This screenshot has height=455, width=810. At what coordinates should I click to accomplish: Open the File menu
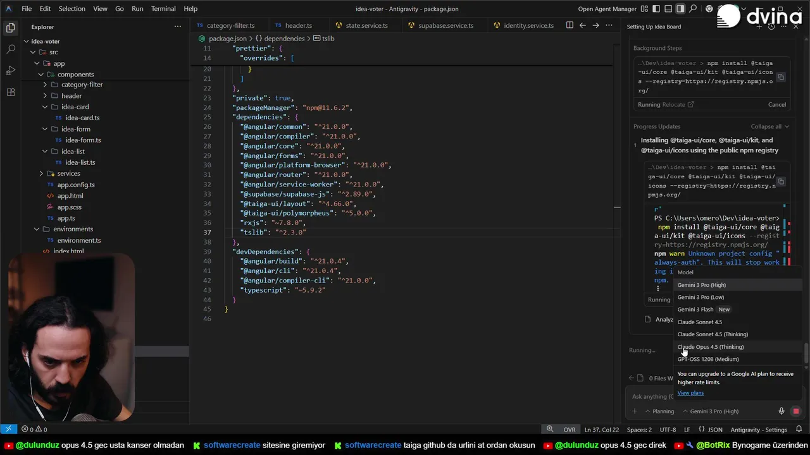[x=27, y=9]
